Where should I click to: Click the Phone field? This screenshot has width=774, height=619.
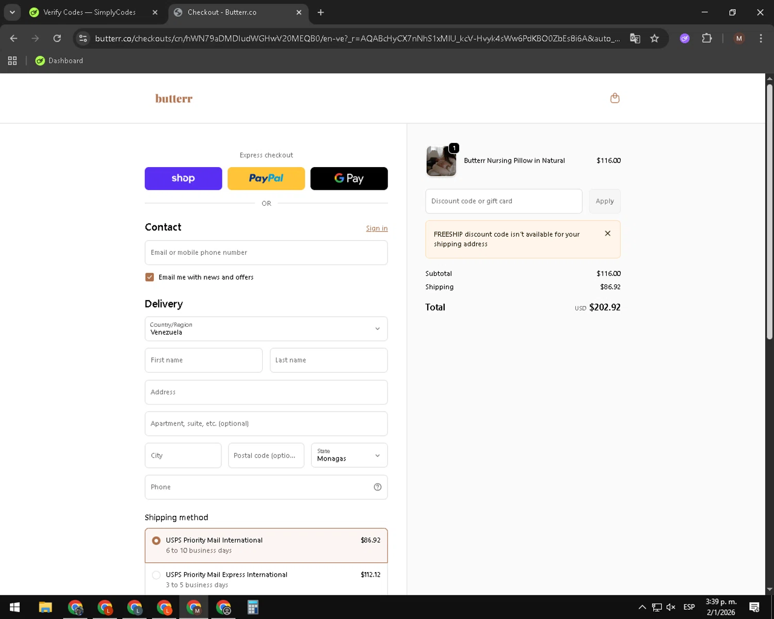click(266, 487)
